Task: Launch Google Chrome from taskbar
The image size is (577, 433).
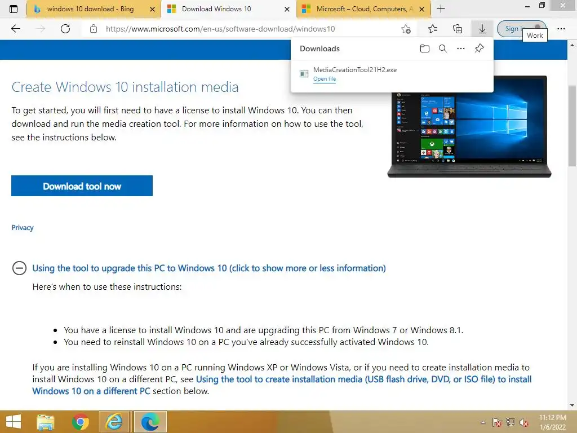Action: 80,422
